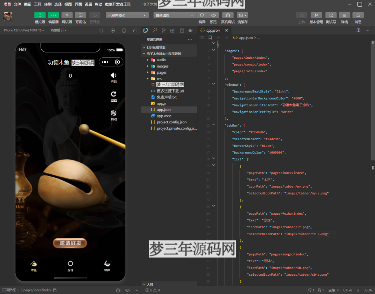Split the editor using the top-right icon
Viewport: 375px width, 294px height.
click(358, 30)
